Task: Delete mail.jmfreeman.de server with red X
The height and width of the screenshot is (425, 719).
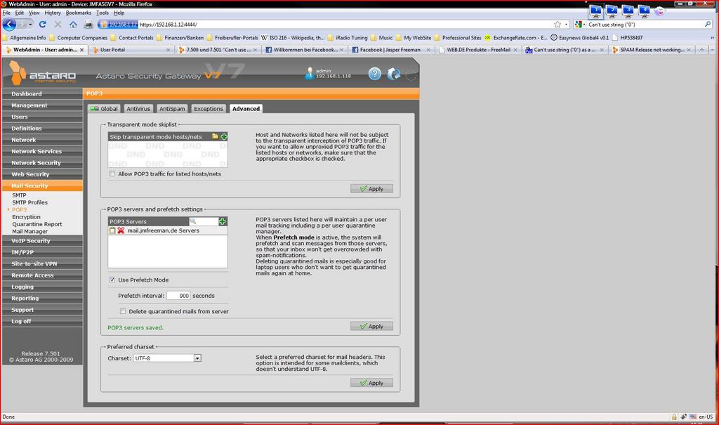Action: tap(121, 230)
